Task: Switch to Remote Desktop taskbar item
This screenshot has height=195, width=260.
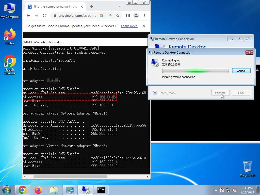Action: coord(85,190)
